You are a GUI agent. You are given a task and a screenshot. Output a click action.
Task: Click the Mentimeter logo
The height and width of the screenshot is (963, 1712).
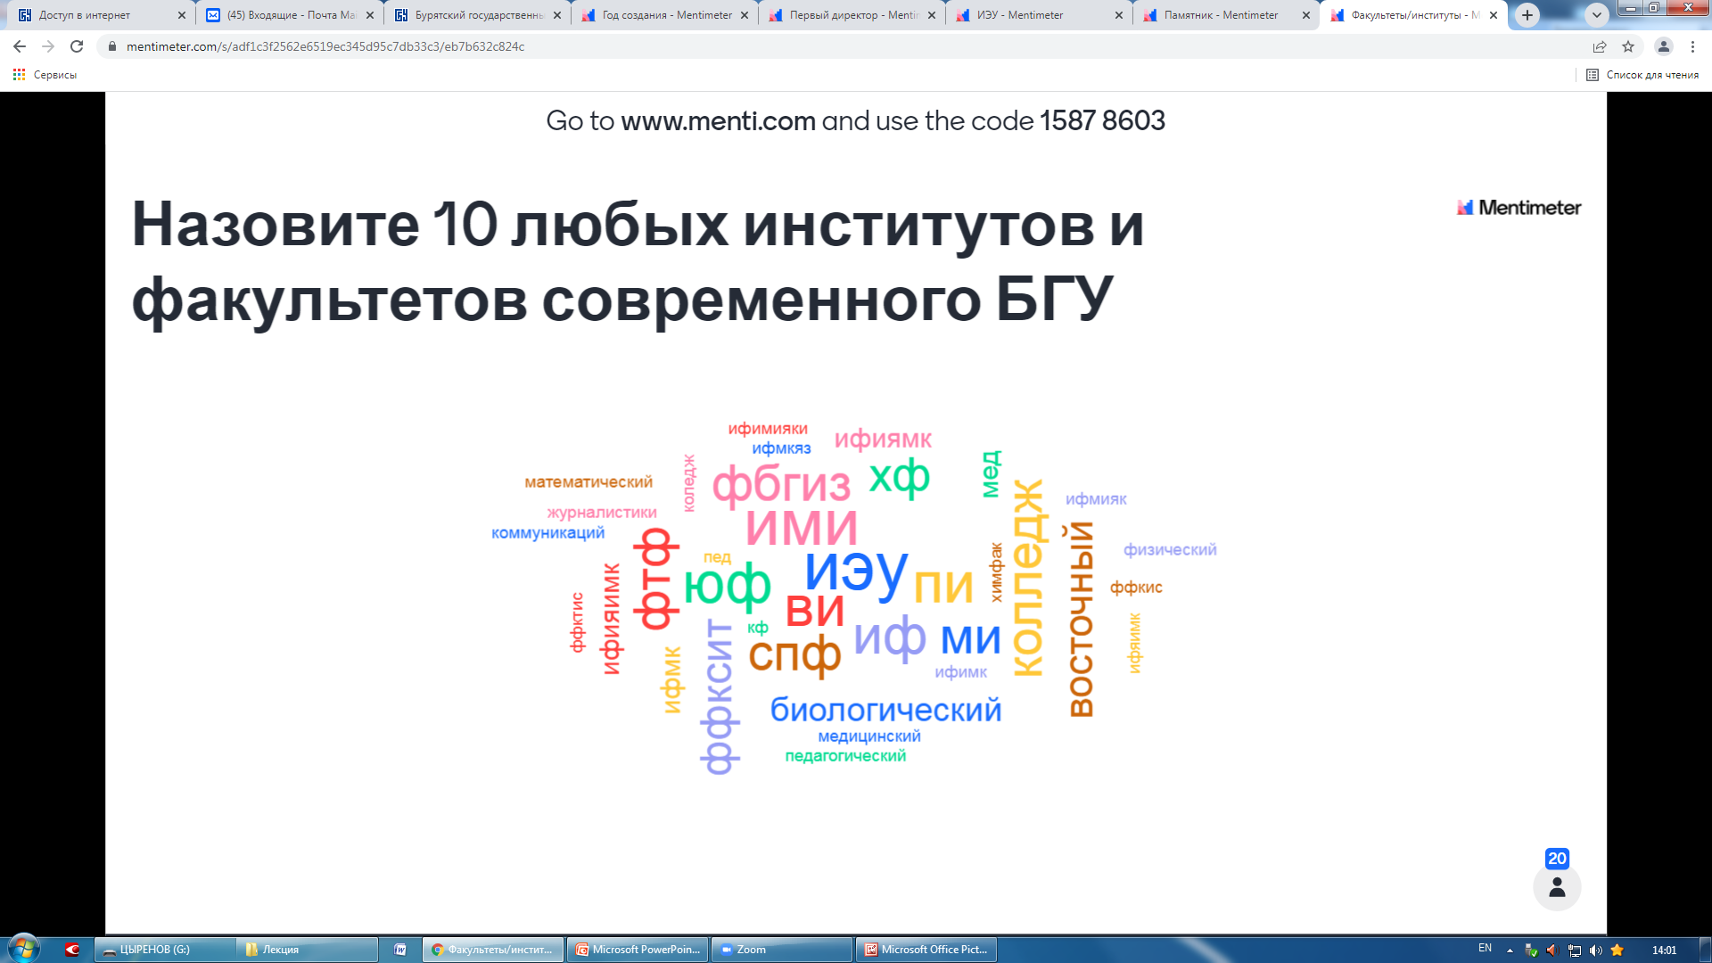coord(1519,208)
